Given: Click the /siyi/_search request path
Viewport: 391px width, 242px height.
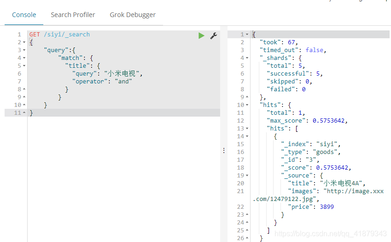Looking at the screenshot, I should [67, 35].
